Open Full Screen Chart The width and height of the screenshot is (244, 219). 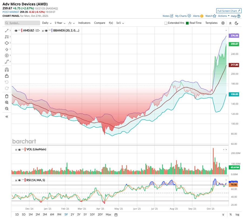(229, 11)
